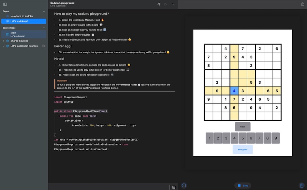Click the device preview icon bottom right

point(301,186)
